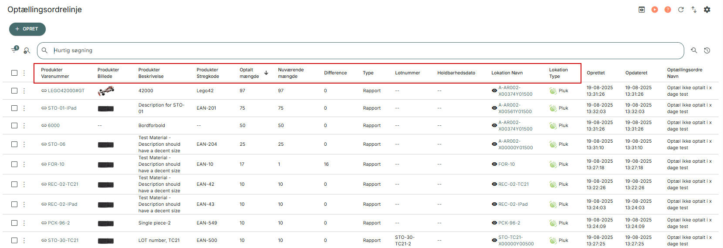Click the up-down arrows import/export icon
The width and height of the screenshot is (723, 248).
pos(694,10)
